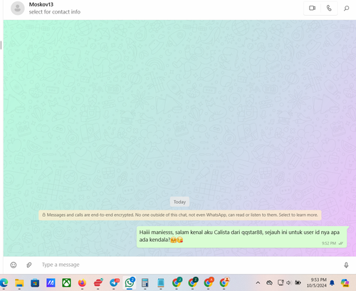Image resolution: width=356 pixels, height=291 pixels.
Task: Open the Chrome profile with the person badge
Action: [224, 283]
